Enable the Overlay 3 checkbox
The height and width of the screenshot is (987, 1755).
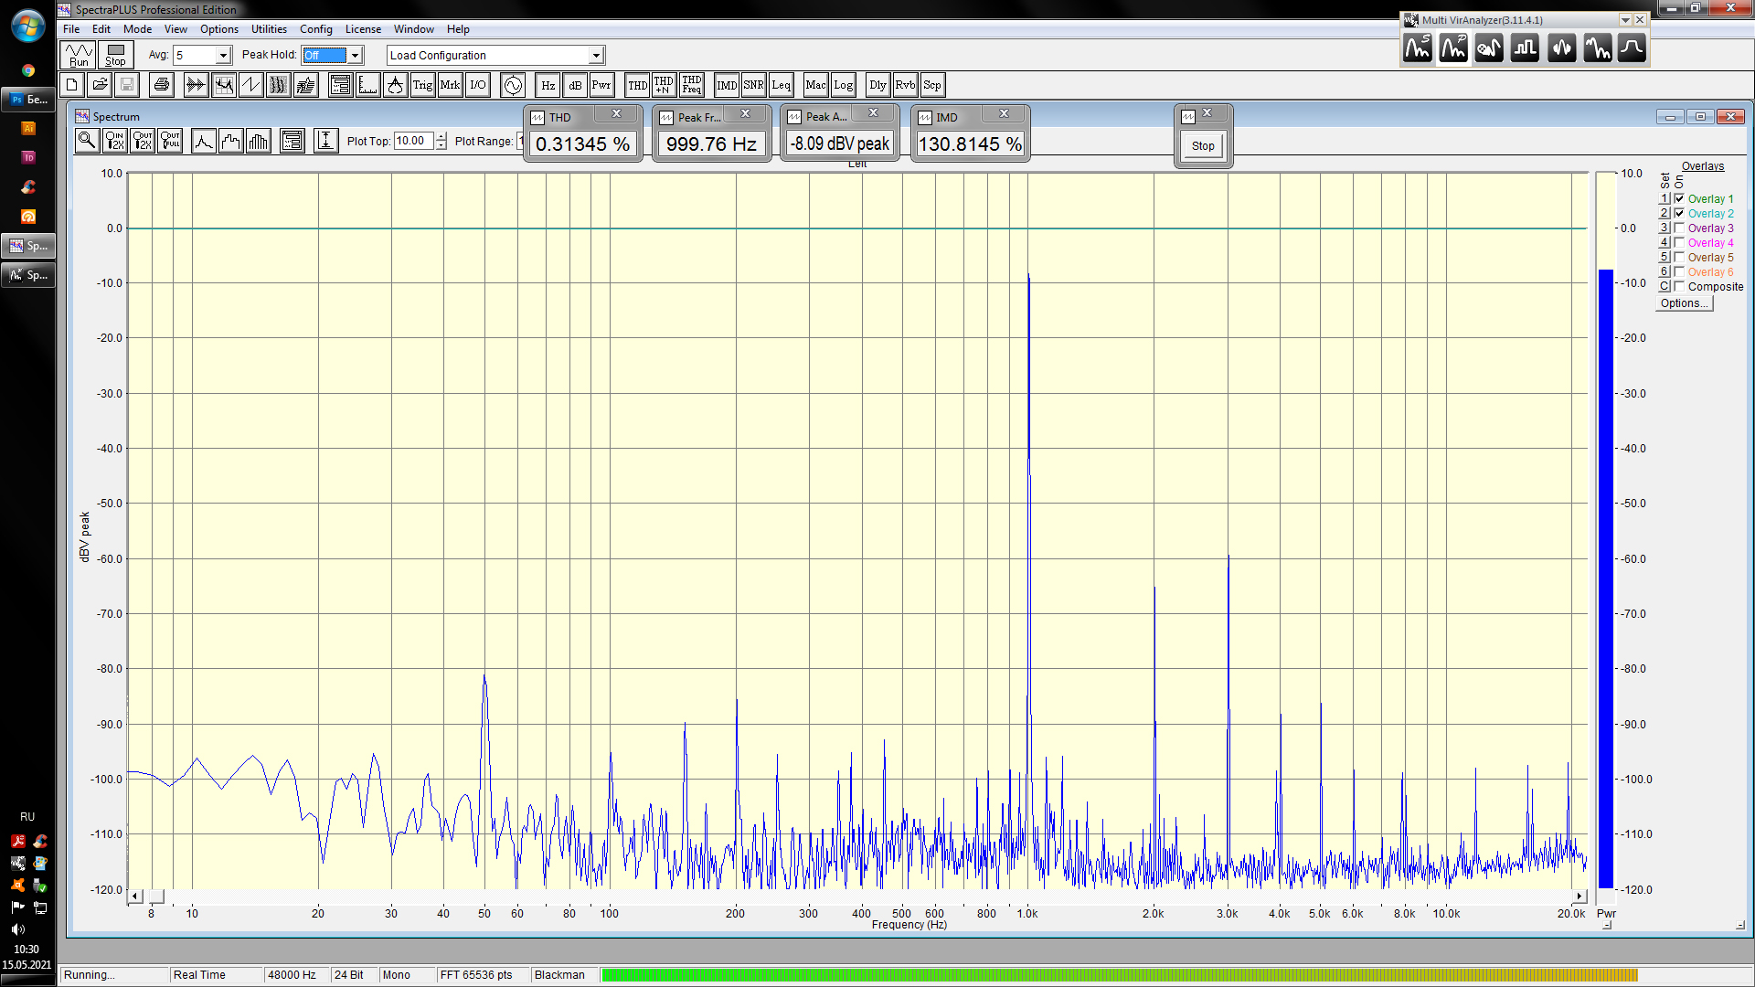pyautogui.click(x=1679, y=228)
